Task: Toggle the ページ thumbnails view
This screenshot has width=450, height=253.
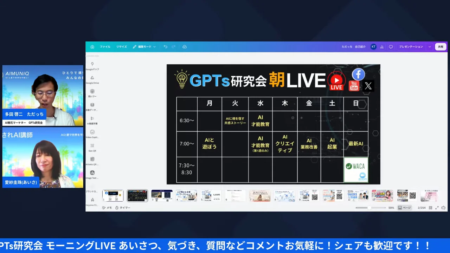Action: [x=404, y=208]
